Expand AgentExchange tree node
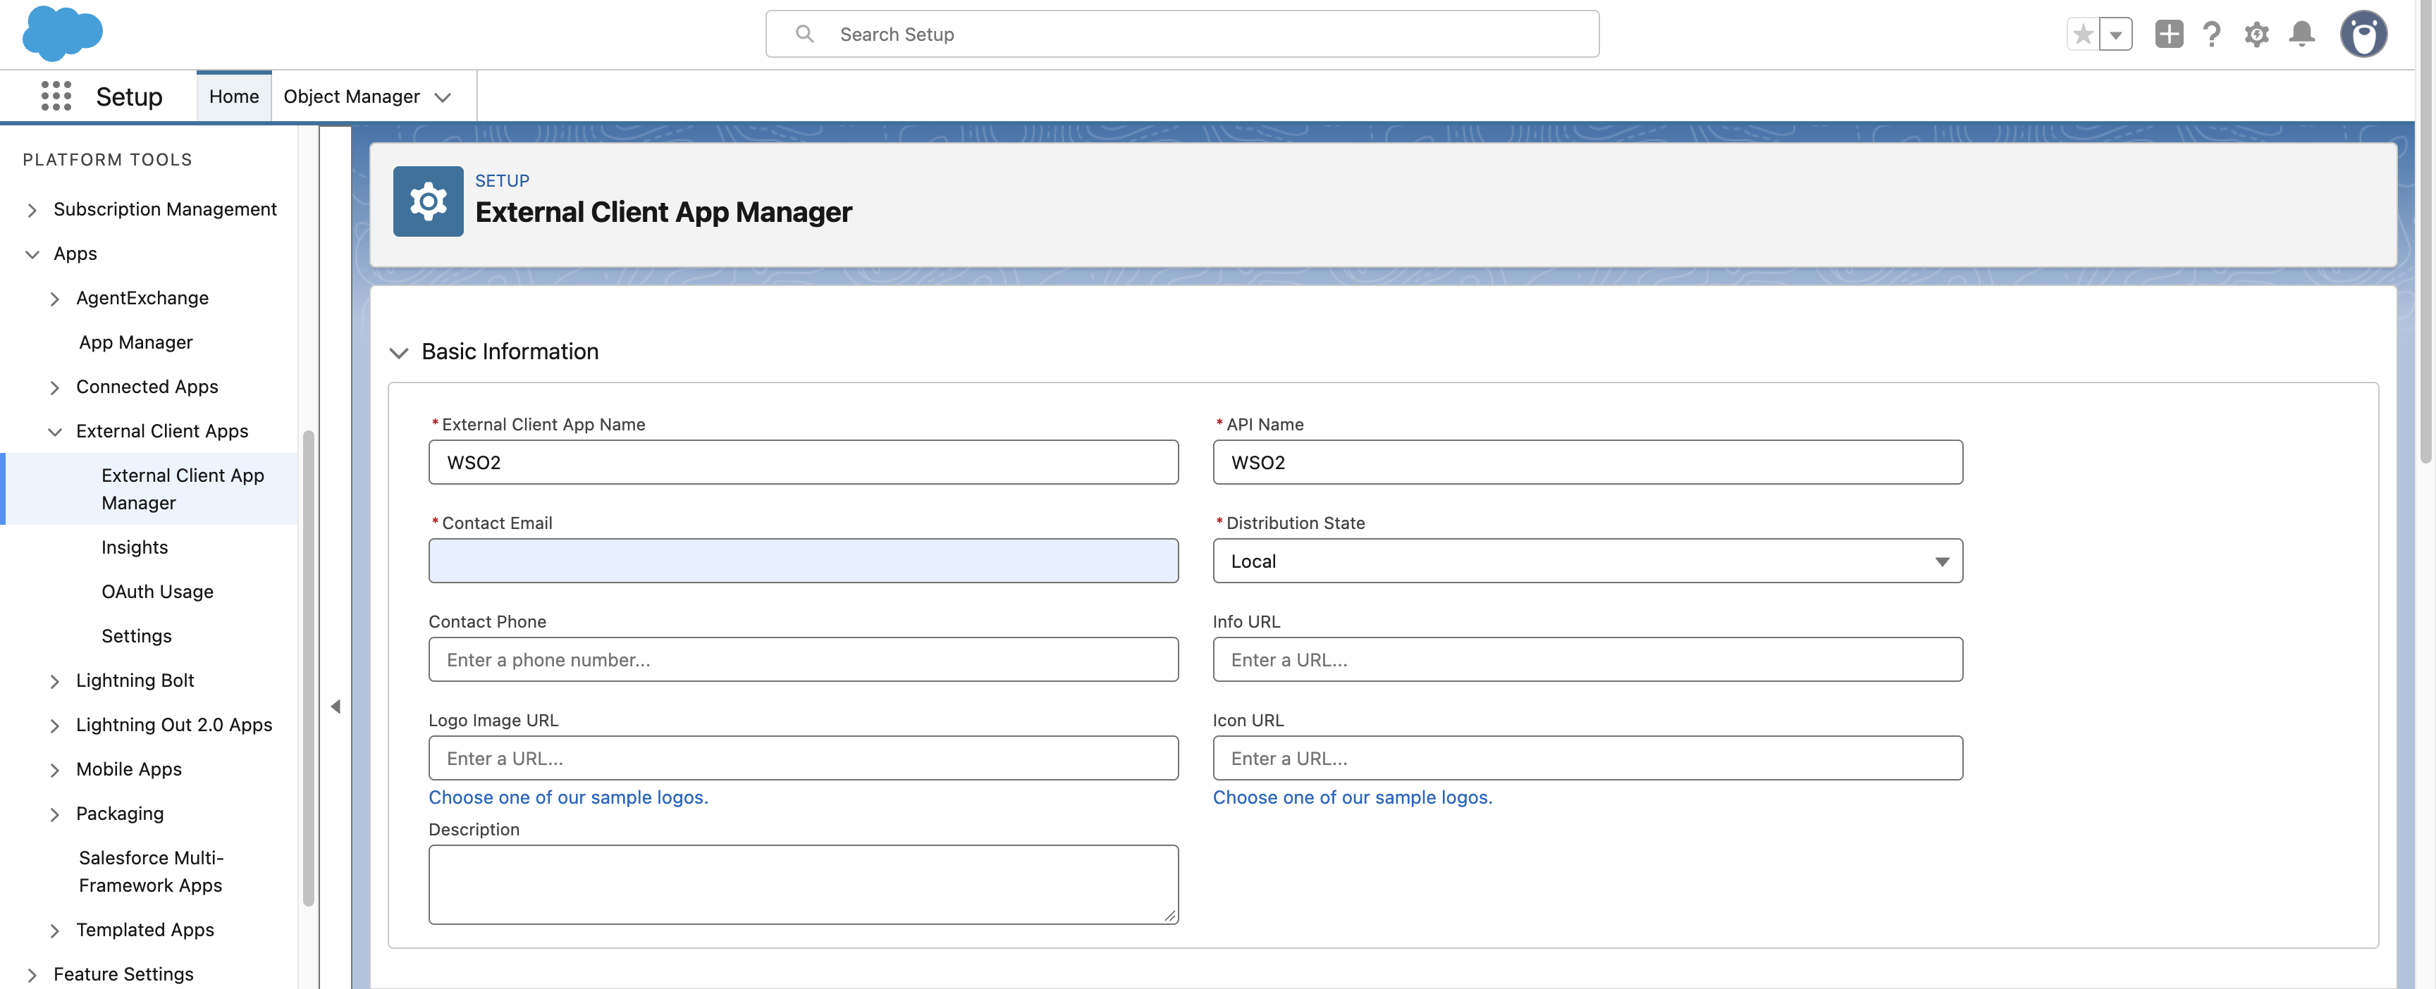This screenshot has height=989, width=2436. (55, 298)
